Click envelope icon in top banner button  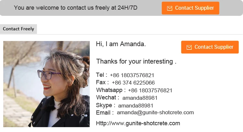(169, 8)
